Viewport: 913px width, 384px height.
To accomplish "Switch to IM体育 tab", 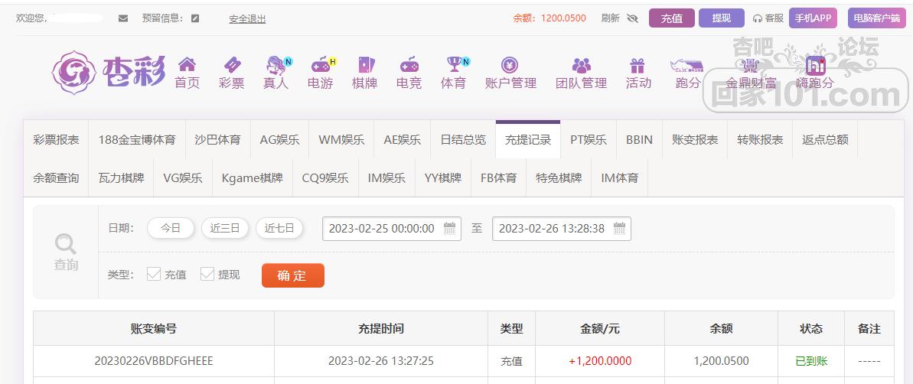I will click(620, 178).
